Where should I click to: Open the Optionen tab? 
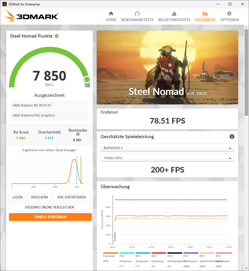click(x=229, y=16)
